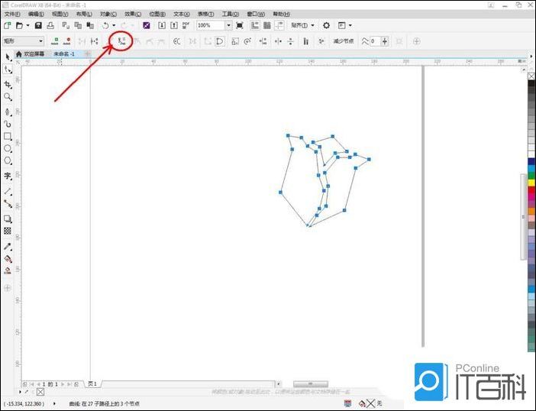Open the 编辑 (Edit) menu
The image size is (536, 411).
pyautogui.click(x=36, y=14)
